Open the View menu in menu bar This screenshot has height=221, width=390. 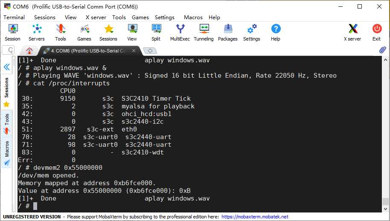[71, 17]
